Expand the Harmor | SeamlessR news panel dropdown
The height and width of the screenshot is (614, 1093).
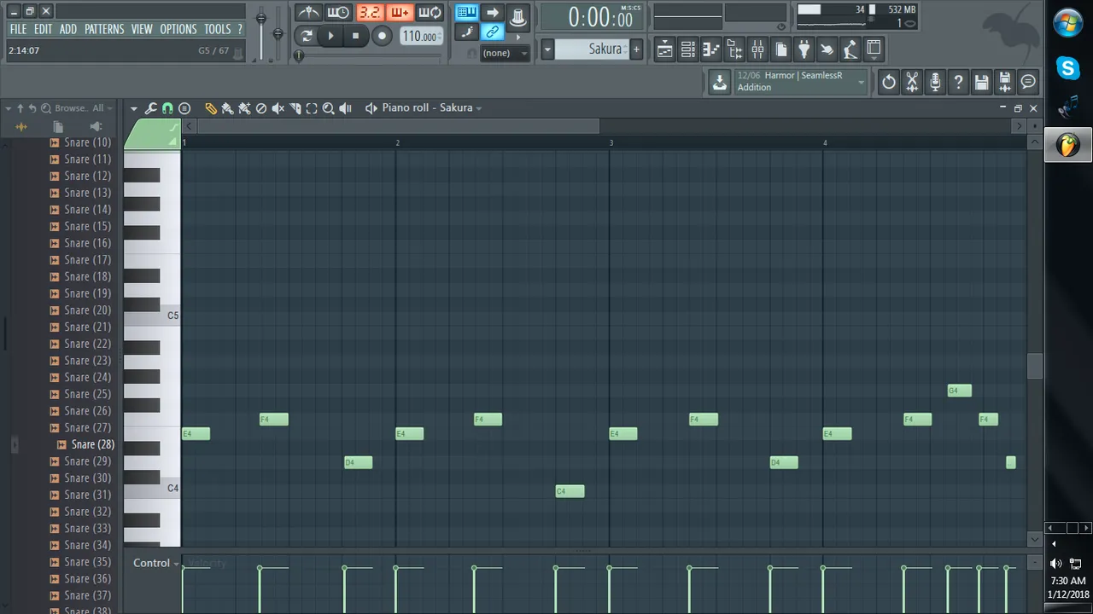click(x=861, y=82)
